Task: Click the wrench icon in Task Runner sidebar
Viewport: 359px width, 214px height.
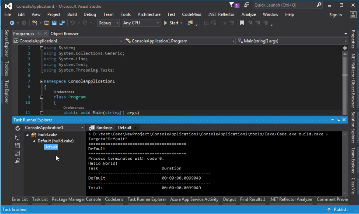Action: click(x=17, y=161)
